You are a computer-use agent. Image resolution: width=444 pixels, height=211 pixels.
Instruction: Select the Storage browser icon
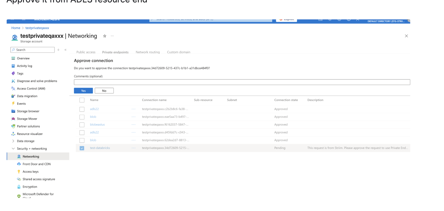pos(13,111)
